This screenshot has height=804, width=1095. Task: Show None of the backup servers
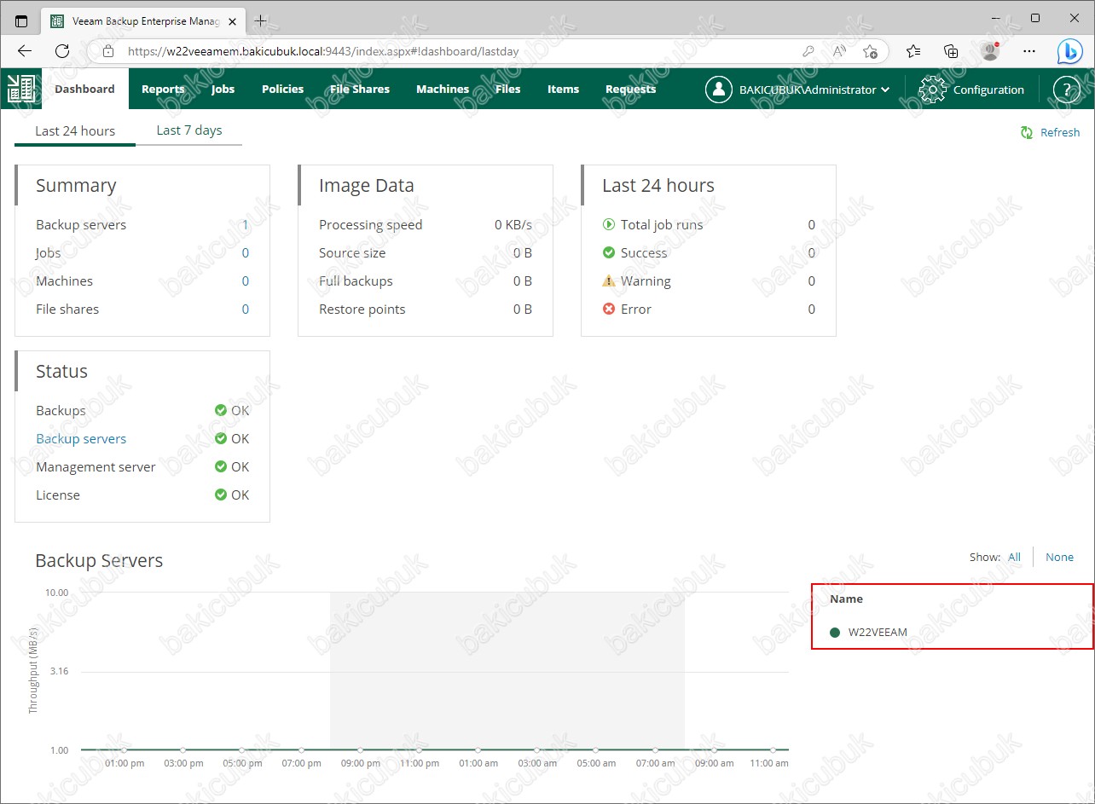pos(1059,557)
